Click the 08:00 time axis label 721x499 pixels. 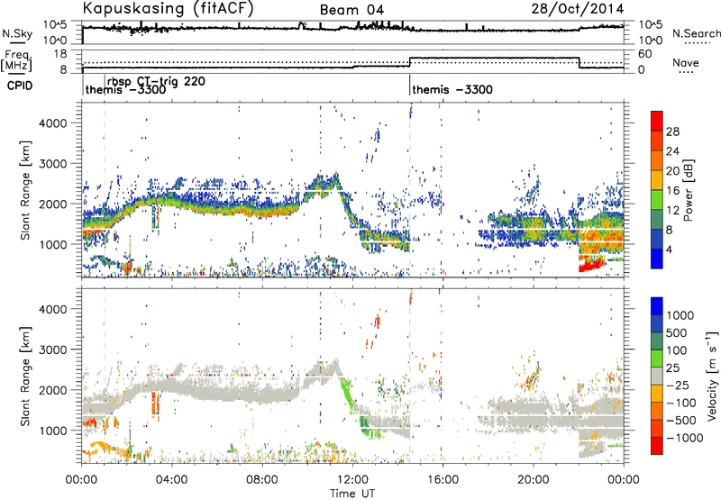click(261, 480)
